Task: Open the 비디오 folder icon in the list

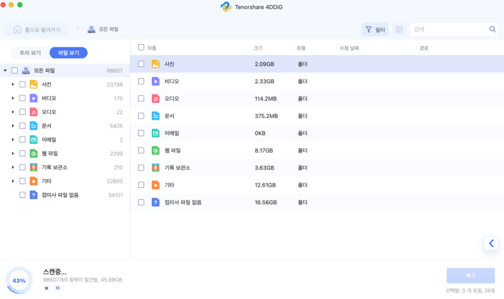Action: coord(156,81)
